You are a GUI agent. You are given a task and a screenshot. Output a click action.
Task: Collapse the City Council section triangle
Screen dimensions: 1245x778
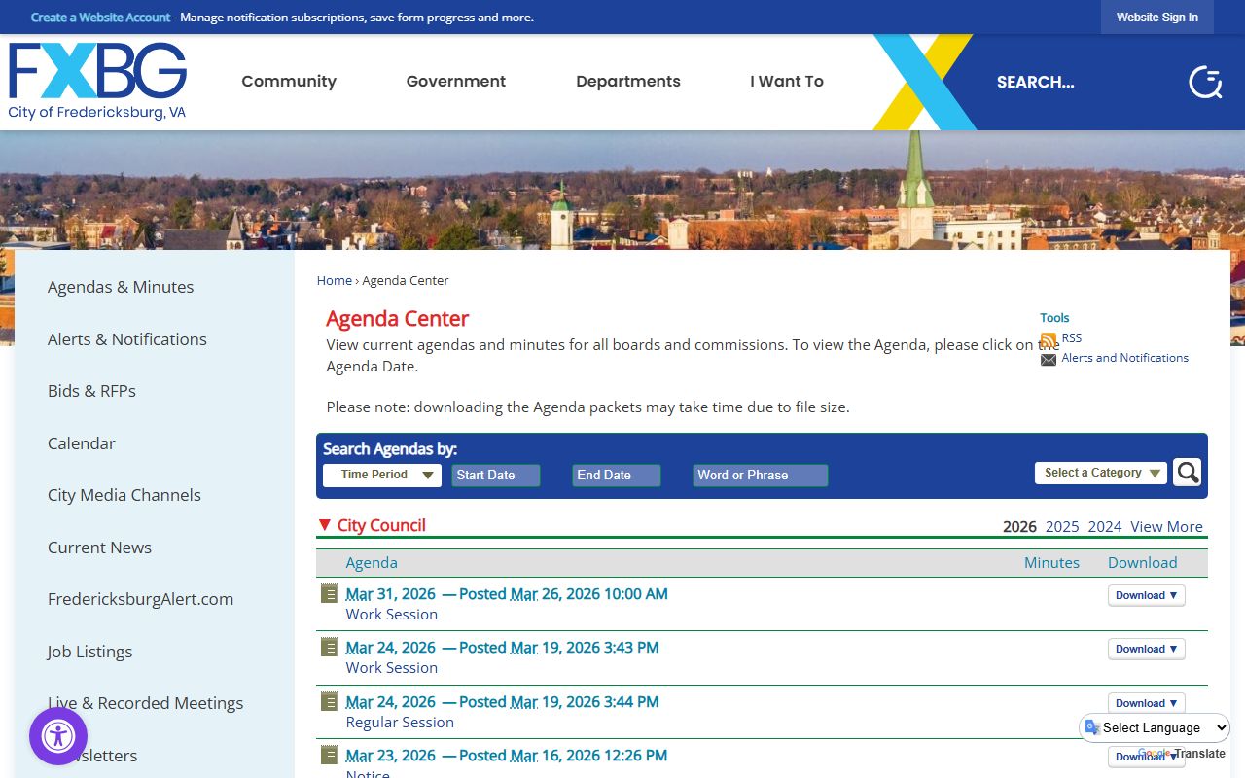pos(325,525)
